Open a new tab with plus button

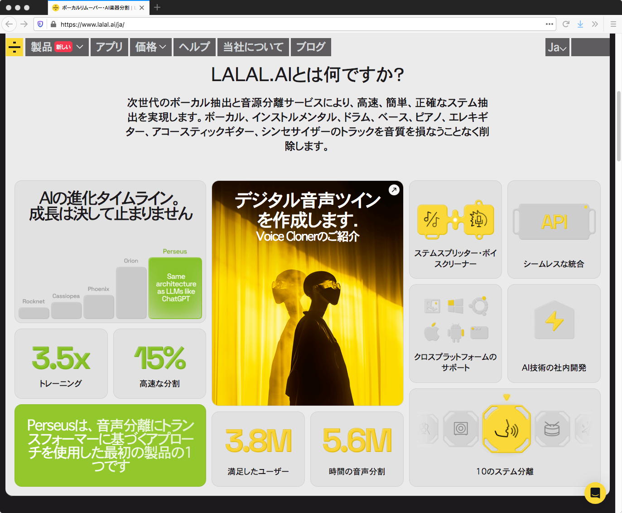point(157,7)
